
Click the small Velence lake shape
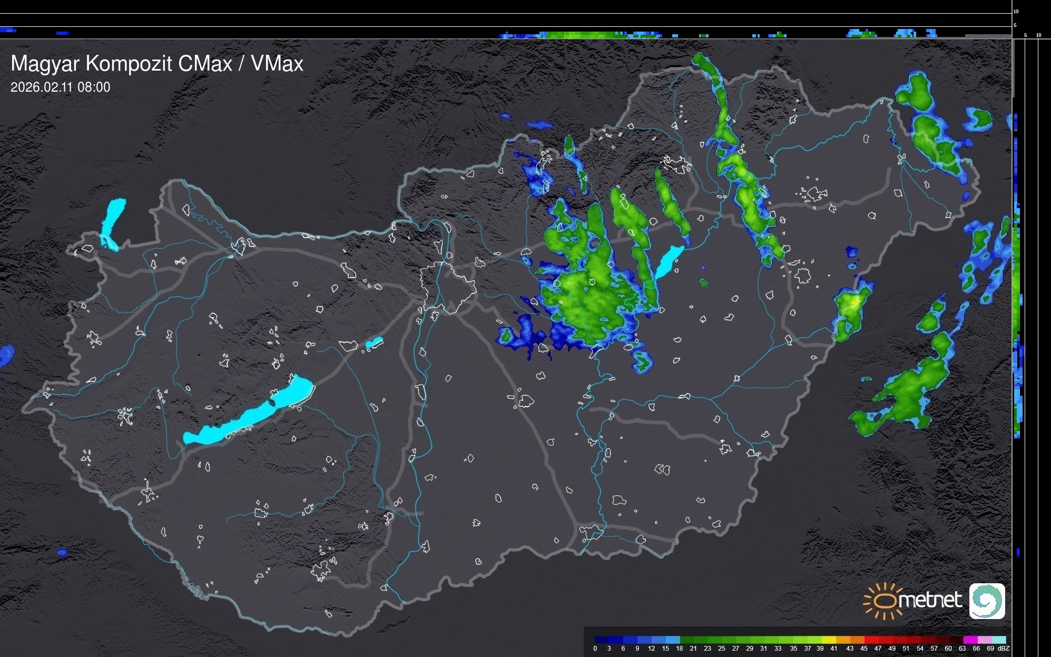coord(374,344)
